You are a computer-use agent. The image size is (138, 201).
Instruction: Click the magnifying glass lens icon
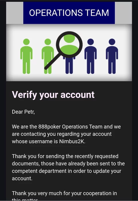tap(69, 45)
